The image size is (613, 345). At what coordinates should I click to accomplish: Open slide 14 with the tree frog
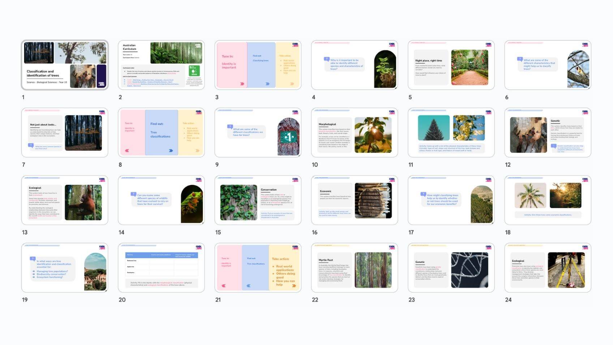[161, 200]
